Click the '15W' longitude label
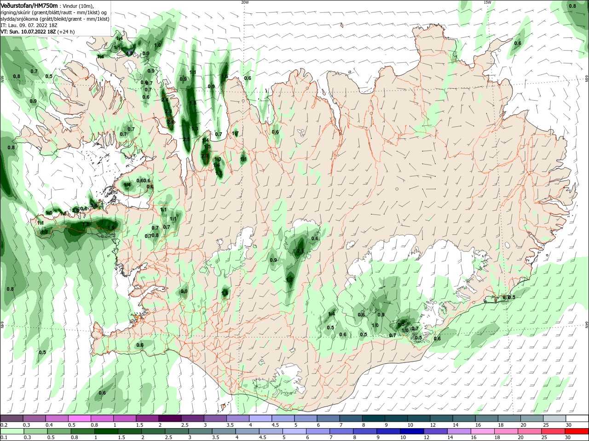The width and height of the screenshot is (589, 441). pos(487,2)
